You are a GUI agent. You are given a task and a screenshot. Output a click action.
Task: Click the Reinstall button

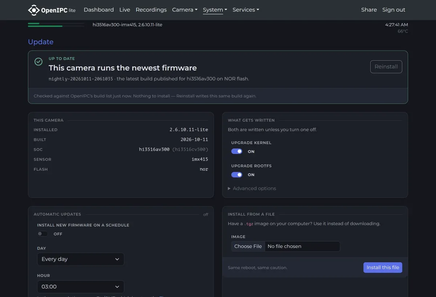[386, 67]
